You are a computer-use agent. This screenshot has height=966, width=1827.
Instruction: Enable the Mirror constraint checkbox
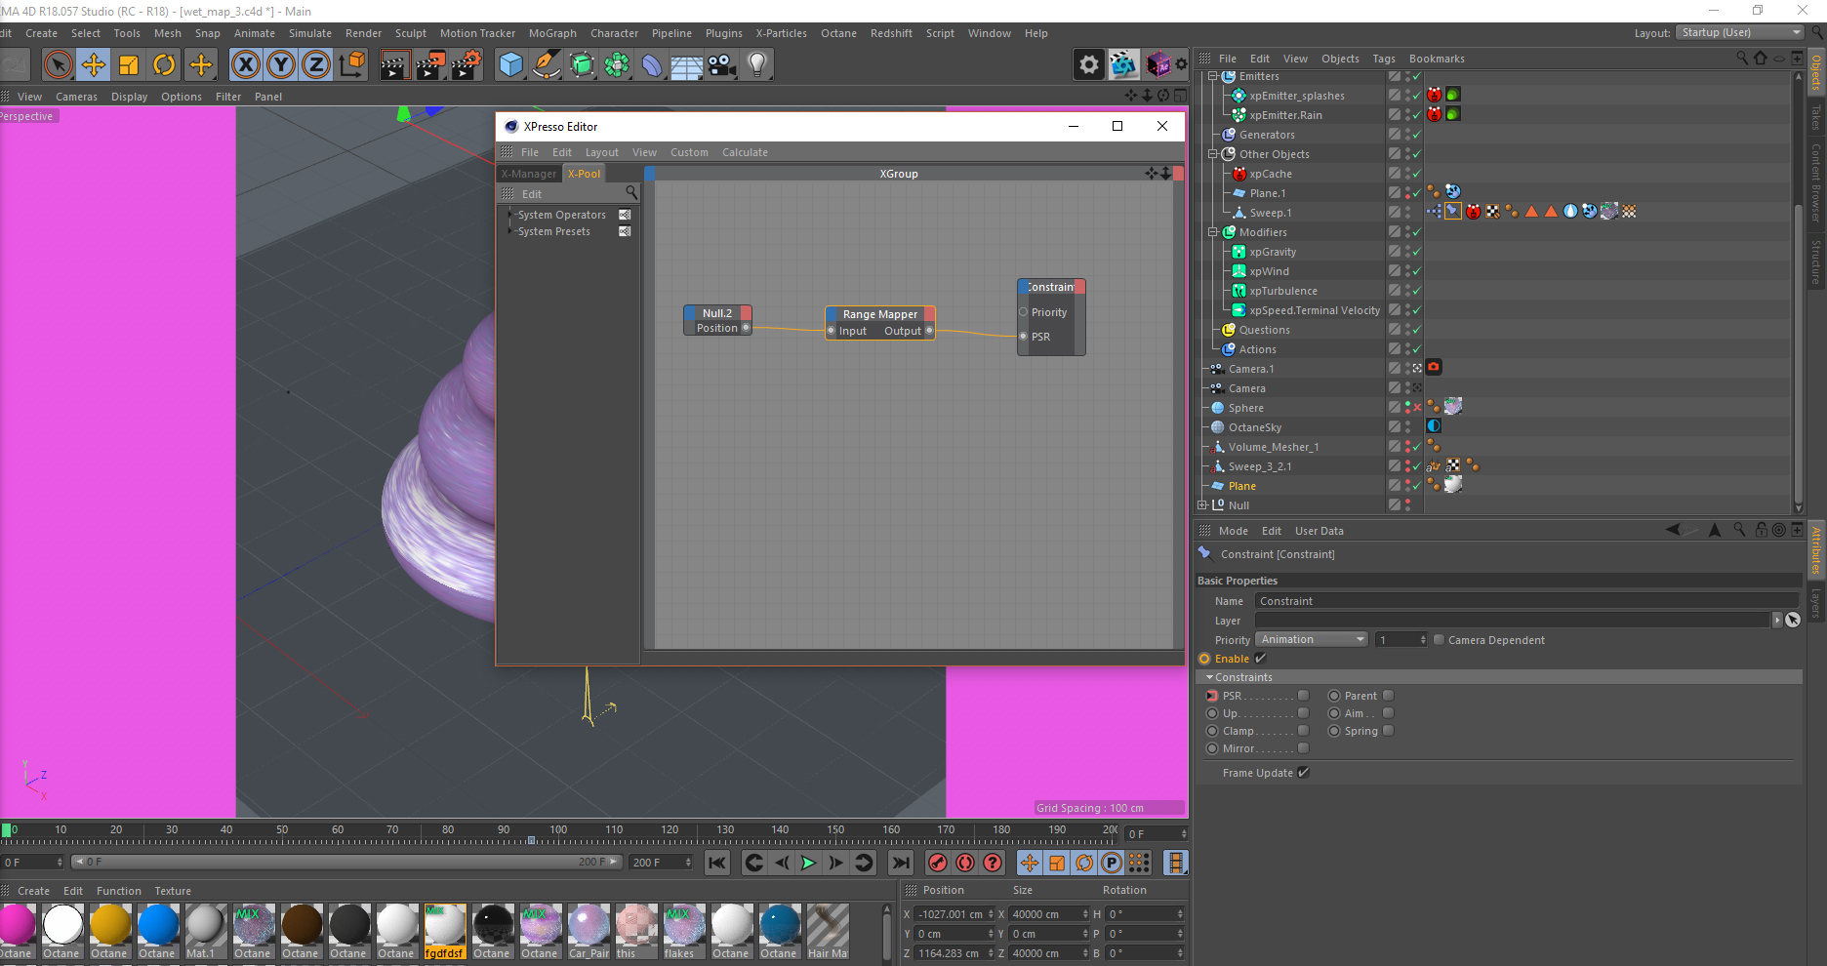tap(1303, 748)
